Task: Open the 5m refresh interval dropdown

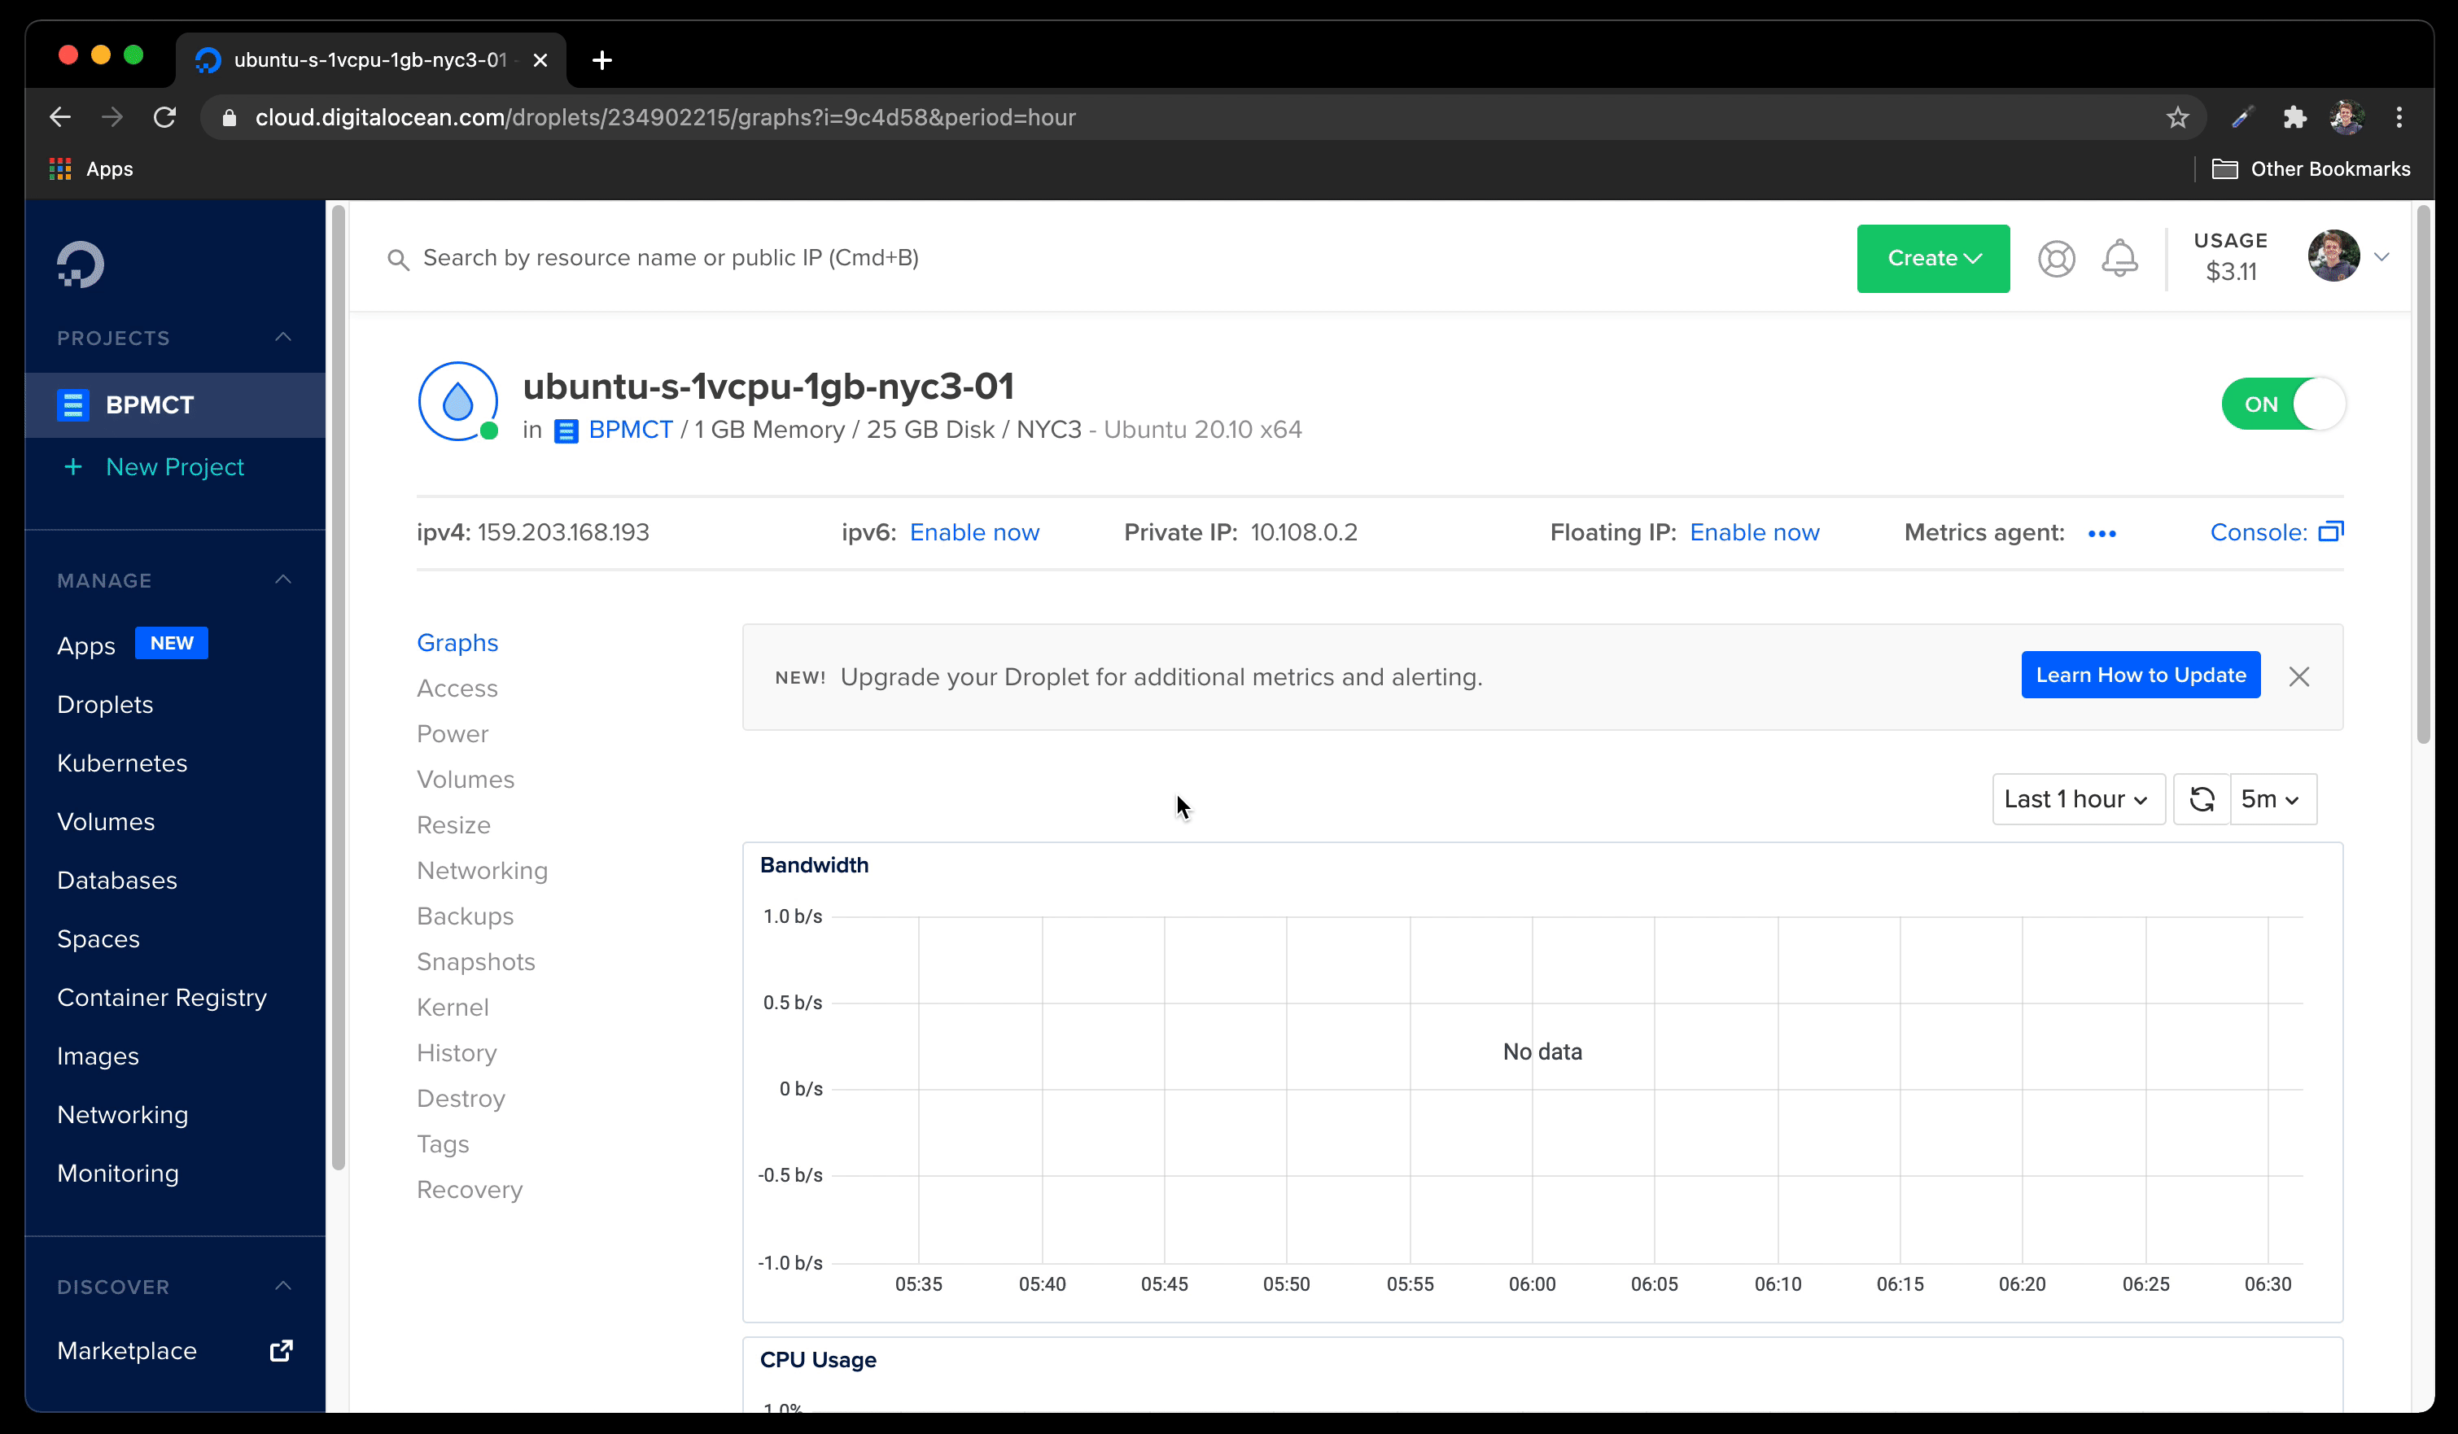Action: click(2271, 798)
